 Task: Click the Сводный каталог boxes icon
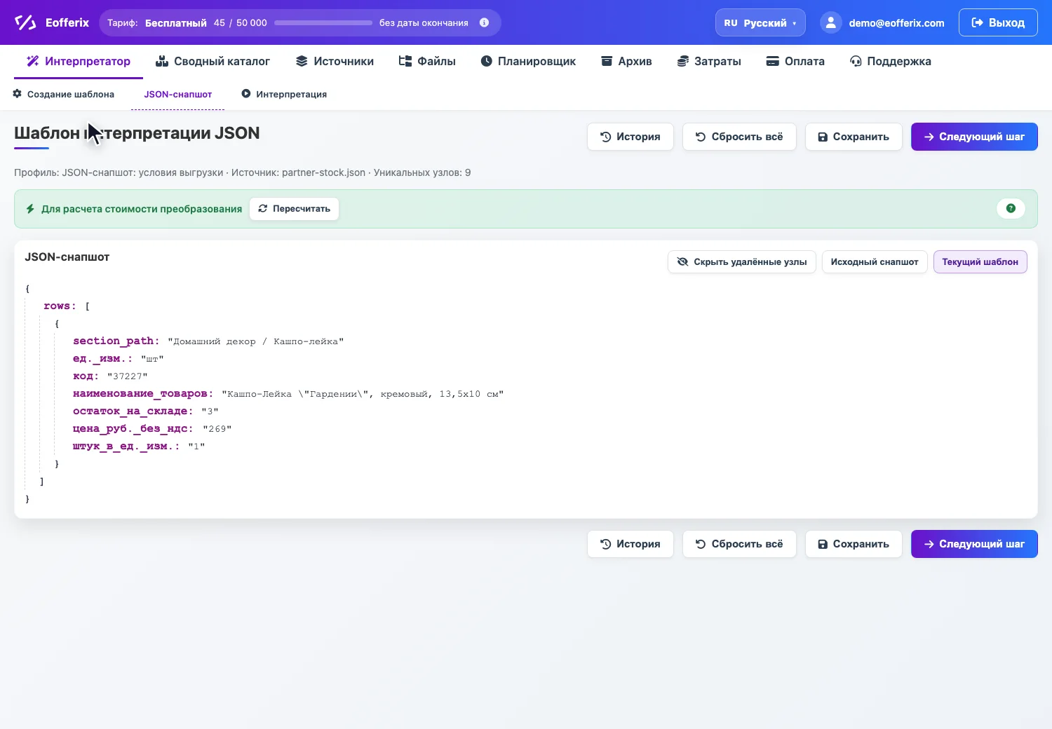click(x=162, y=61)
